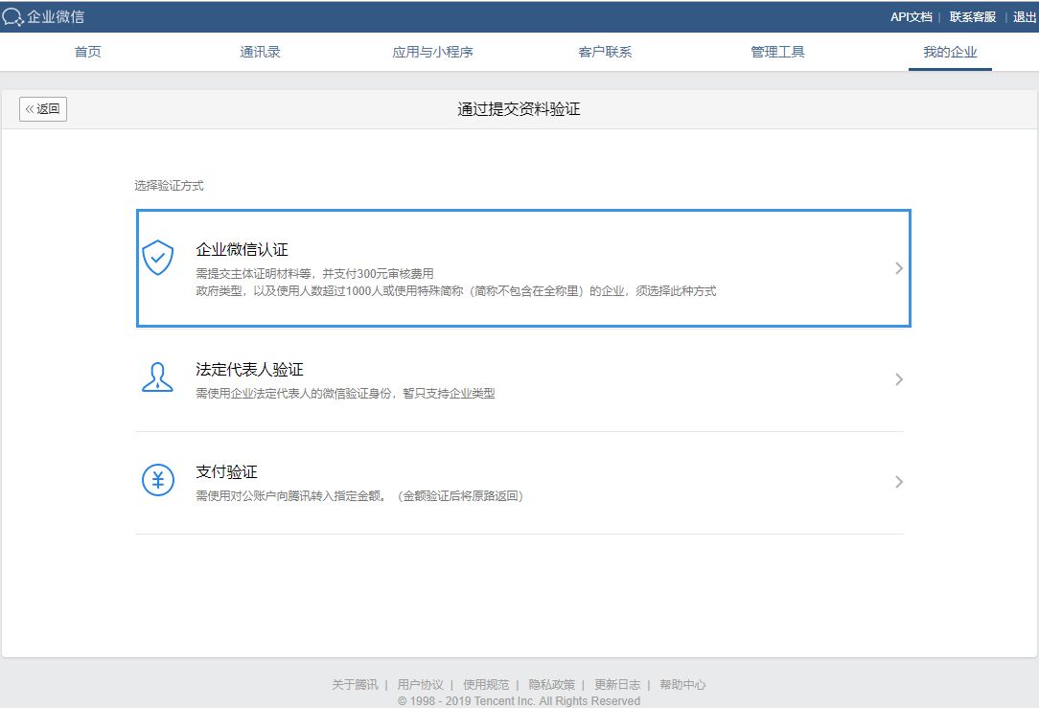1039x708 pixels.
Task: Visit the 帮助中心 footer link
Action: click(682, 684)
